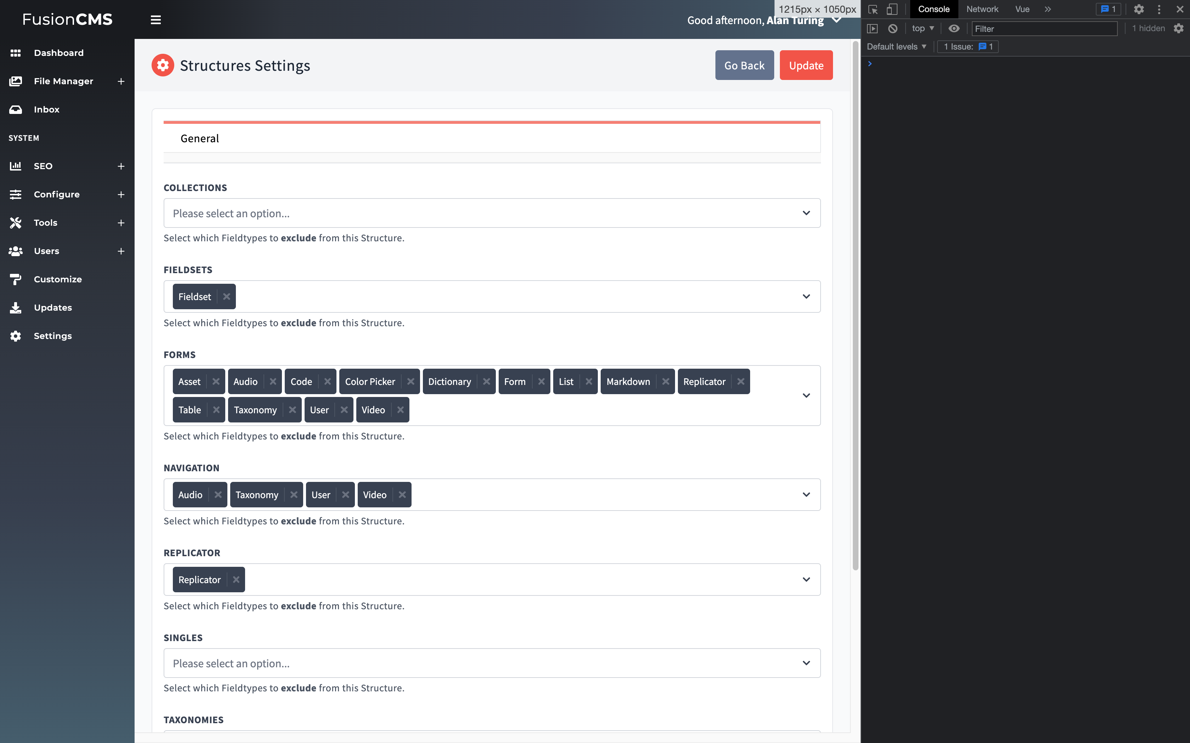Enable inspect element mode in DevTools
This screenshot has height=743, width=1190.
click(872, 9)
